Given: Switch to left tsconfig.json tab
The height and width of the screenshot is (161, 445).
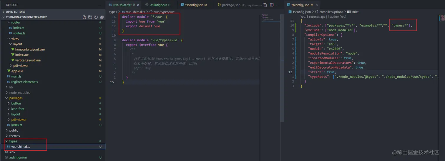Looking at the screenshot, I should (x=194, y=5).
